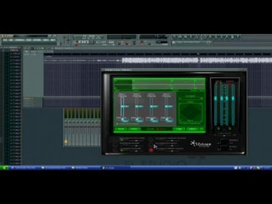This screenshot has width=272, height=204.
Task: Click the vectorscope display in Ozone
Action: click(191, 112)
